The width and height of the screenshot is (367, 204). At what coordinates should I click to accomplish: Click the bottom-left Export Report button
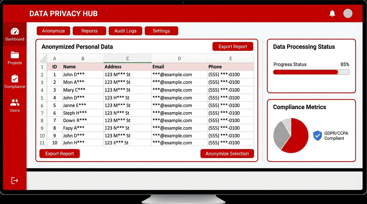(x=59, y=154)
